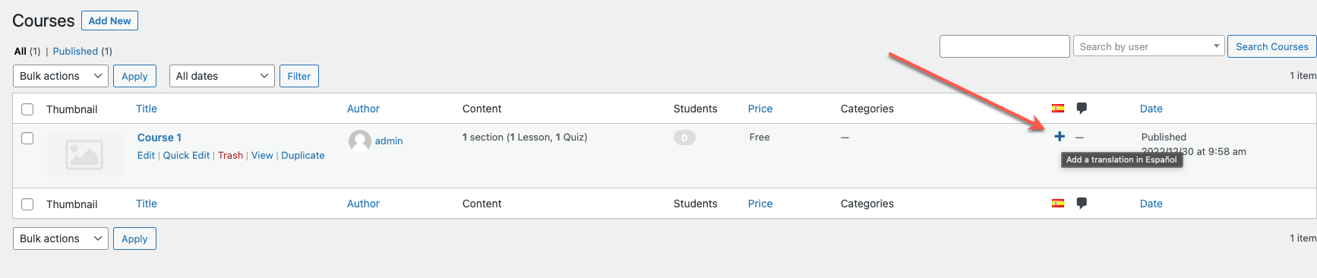Click the Add New button
The image size is (1317, 278).
pos(109,21)
